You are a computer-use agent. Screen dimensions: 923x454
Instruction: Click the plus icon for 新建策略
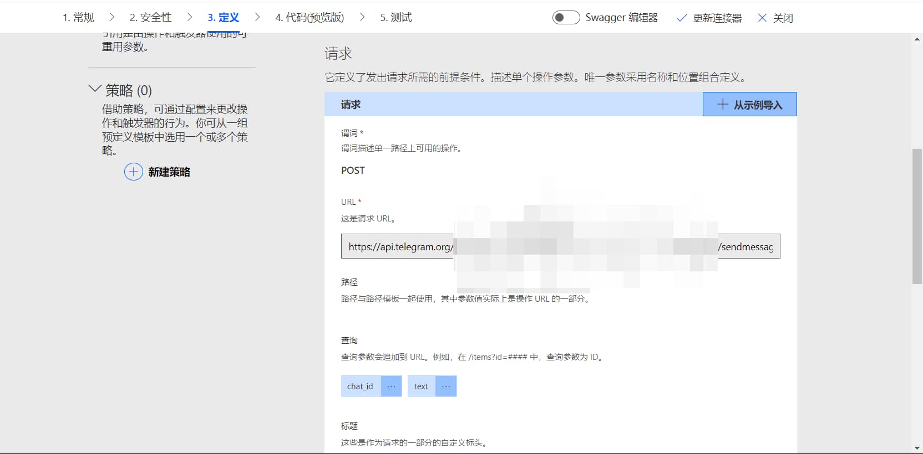coord(133,172)
